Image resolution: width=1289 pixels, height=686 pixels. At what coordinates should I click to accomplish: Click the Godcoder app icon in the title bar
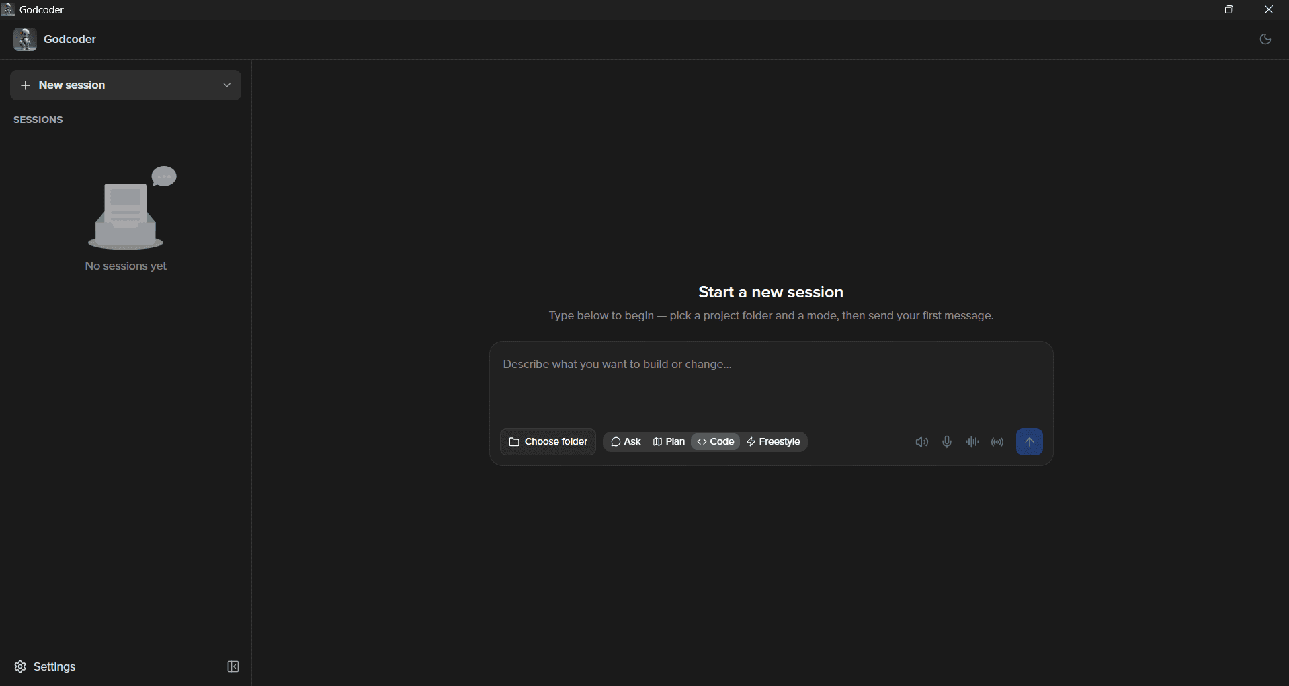pos(8,9)
